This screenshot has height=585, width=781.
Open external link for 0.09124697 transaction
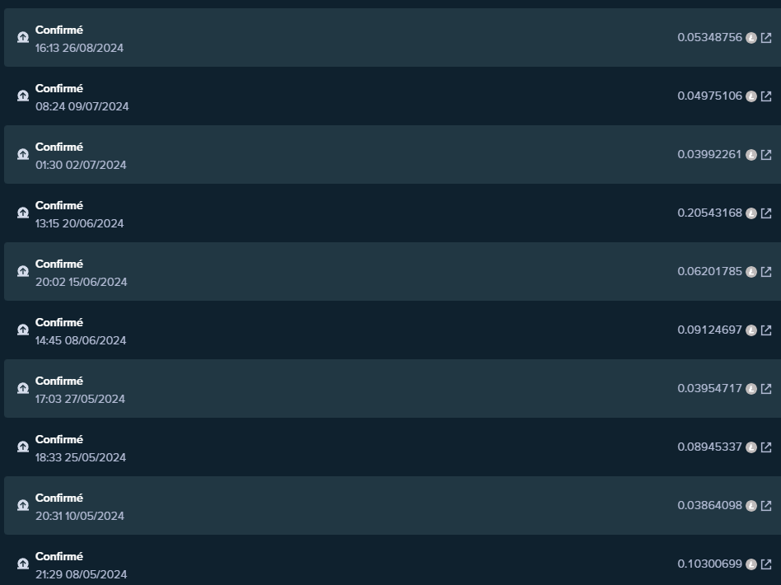(x=766, y=330)
